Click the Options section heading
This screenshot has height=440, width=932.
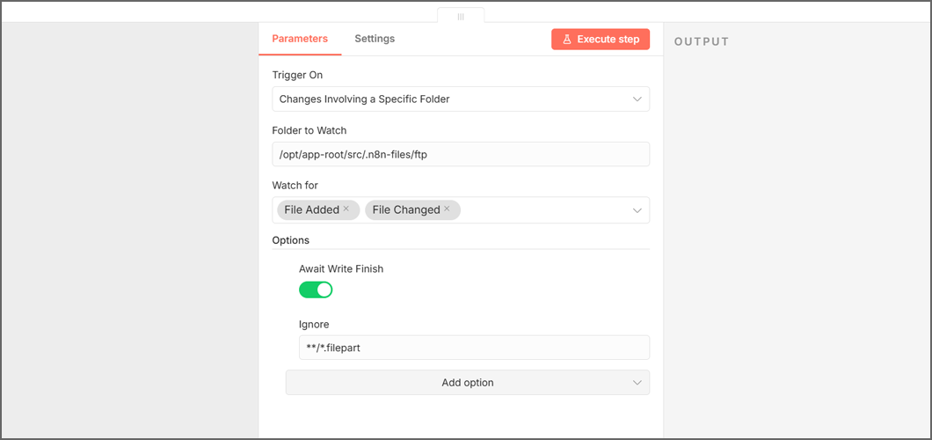click(x=290, y=240)
